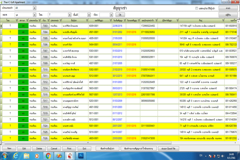
Task: Expand the ประเภทเช่า dropdown showing All
Action: click(34, 8)
